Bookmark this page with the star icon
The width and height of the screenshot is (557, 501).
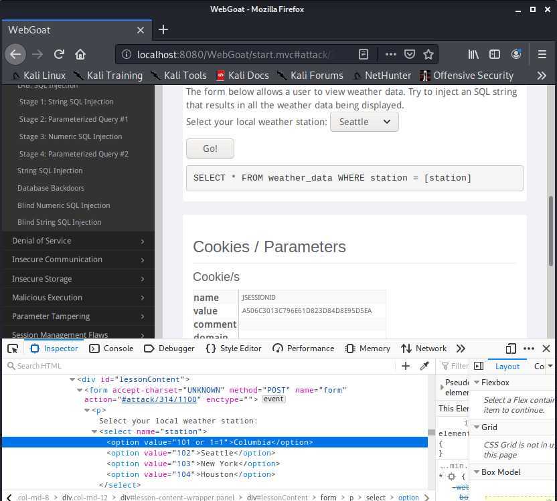428,54
